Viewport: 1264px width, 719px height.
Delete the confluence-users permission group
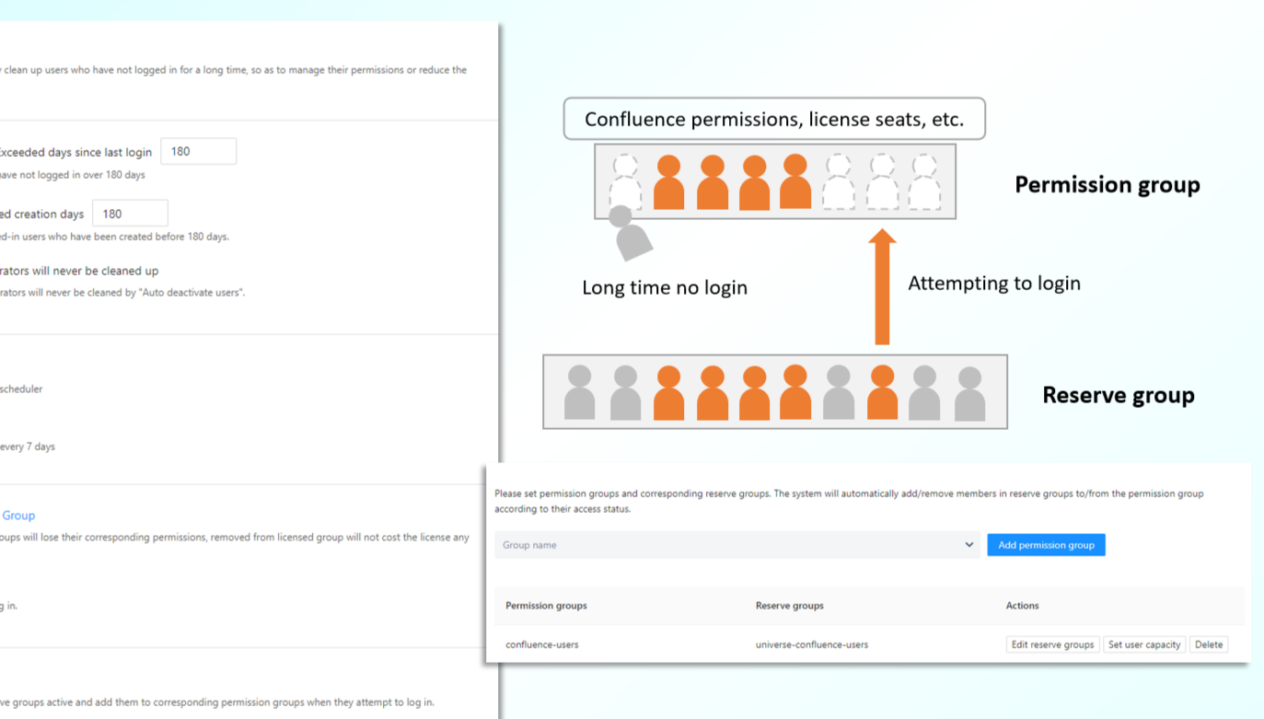pos(1209,644)
